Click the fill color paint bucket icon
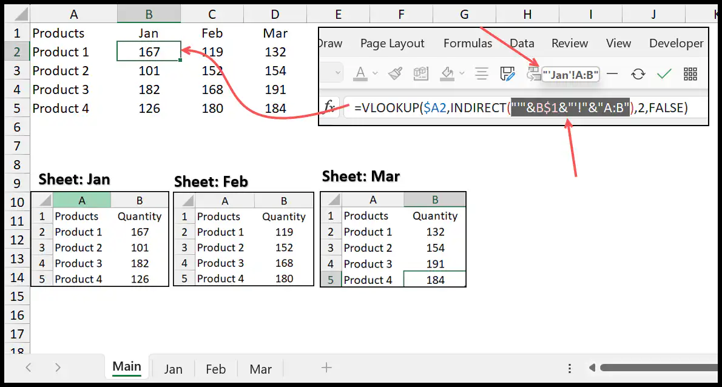 point(447,73)
